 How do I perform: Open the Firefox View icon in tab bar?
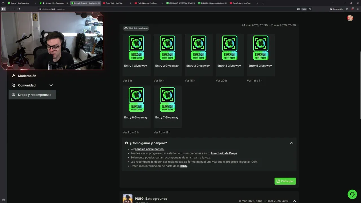[x=3, y=3]
